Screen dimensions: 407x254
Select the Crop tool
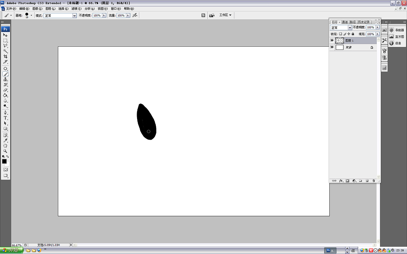point(5,57)
